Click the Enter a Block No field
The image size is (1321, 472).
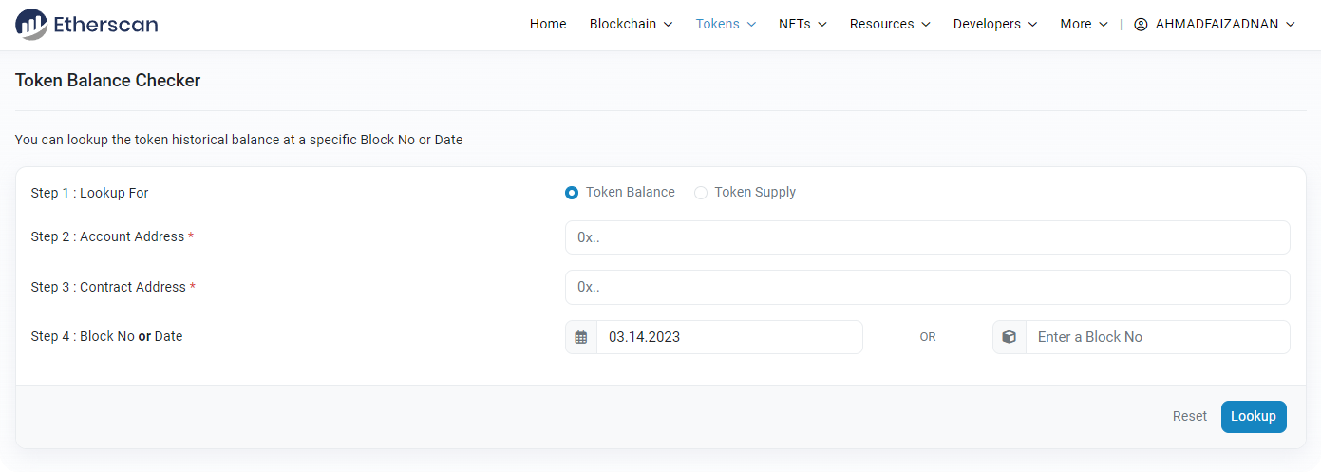pos(1157,337)
